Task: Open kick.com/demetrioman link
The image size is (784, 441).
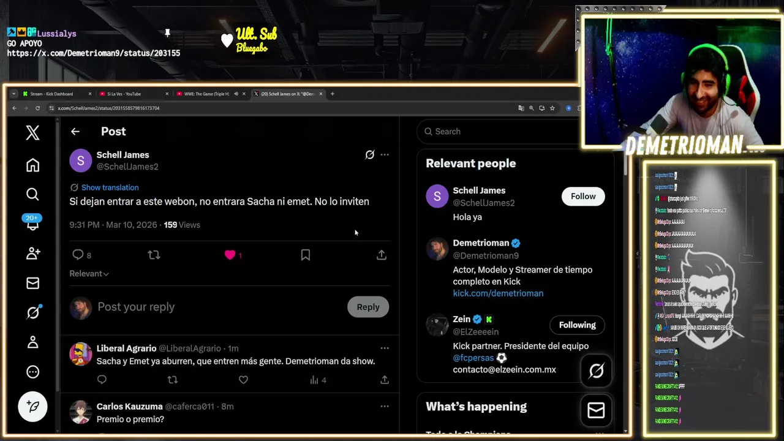Action: (x=498, y=293)
